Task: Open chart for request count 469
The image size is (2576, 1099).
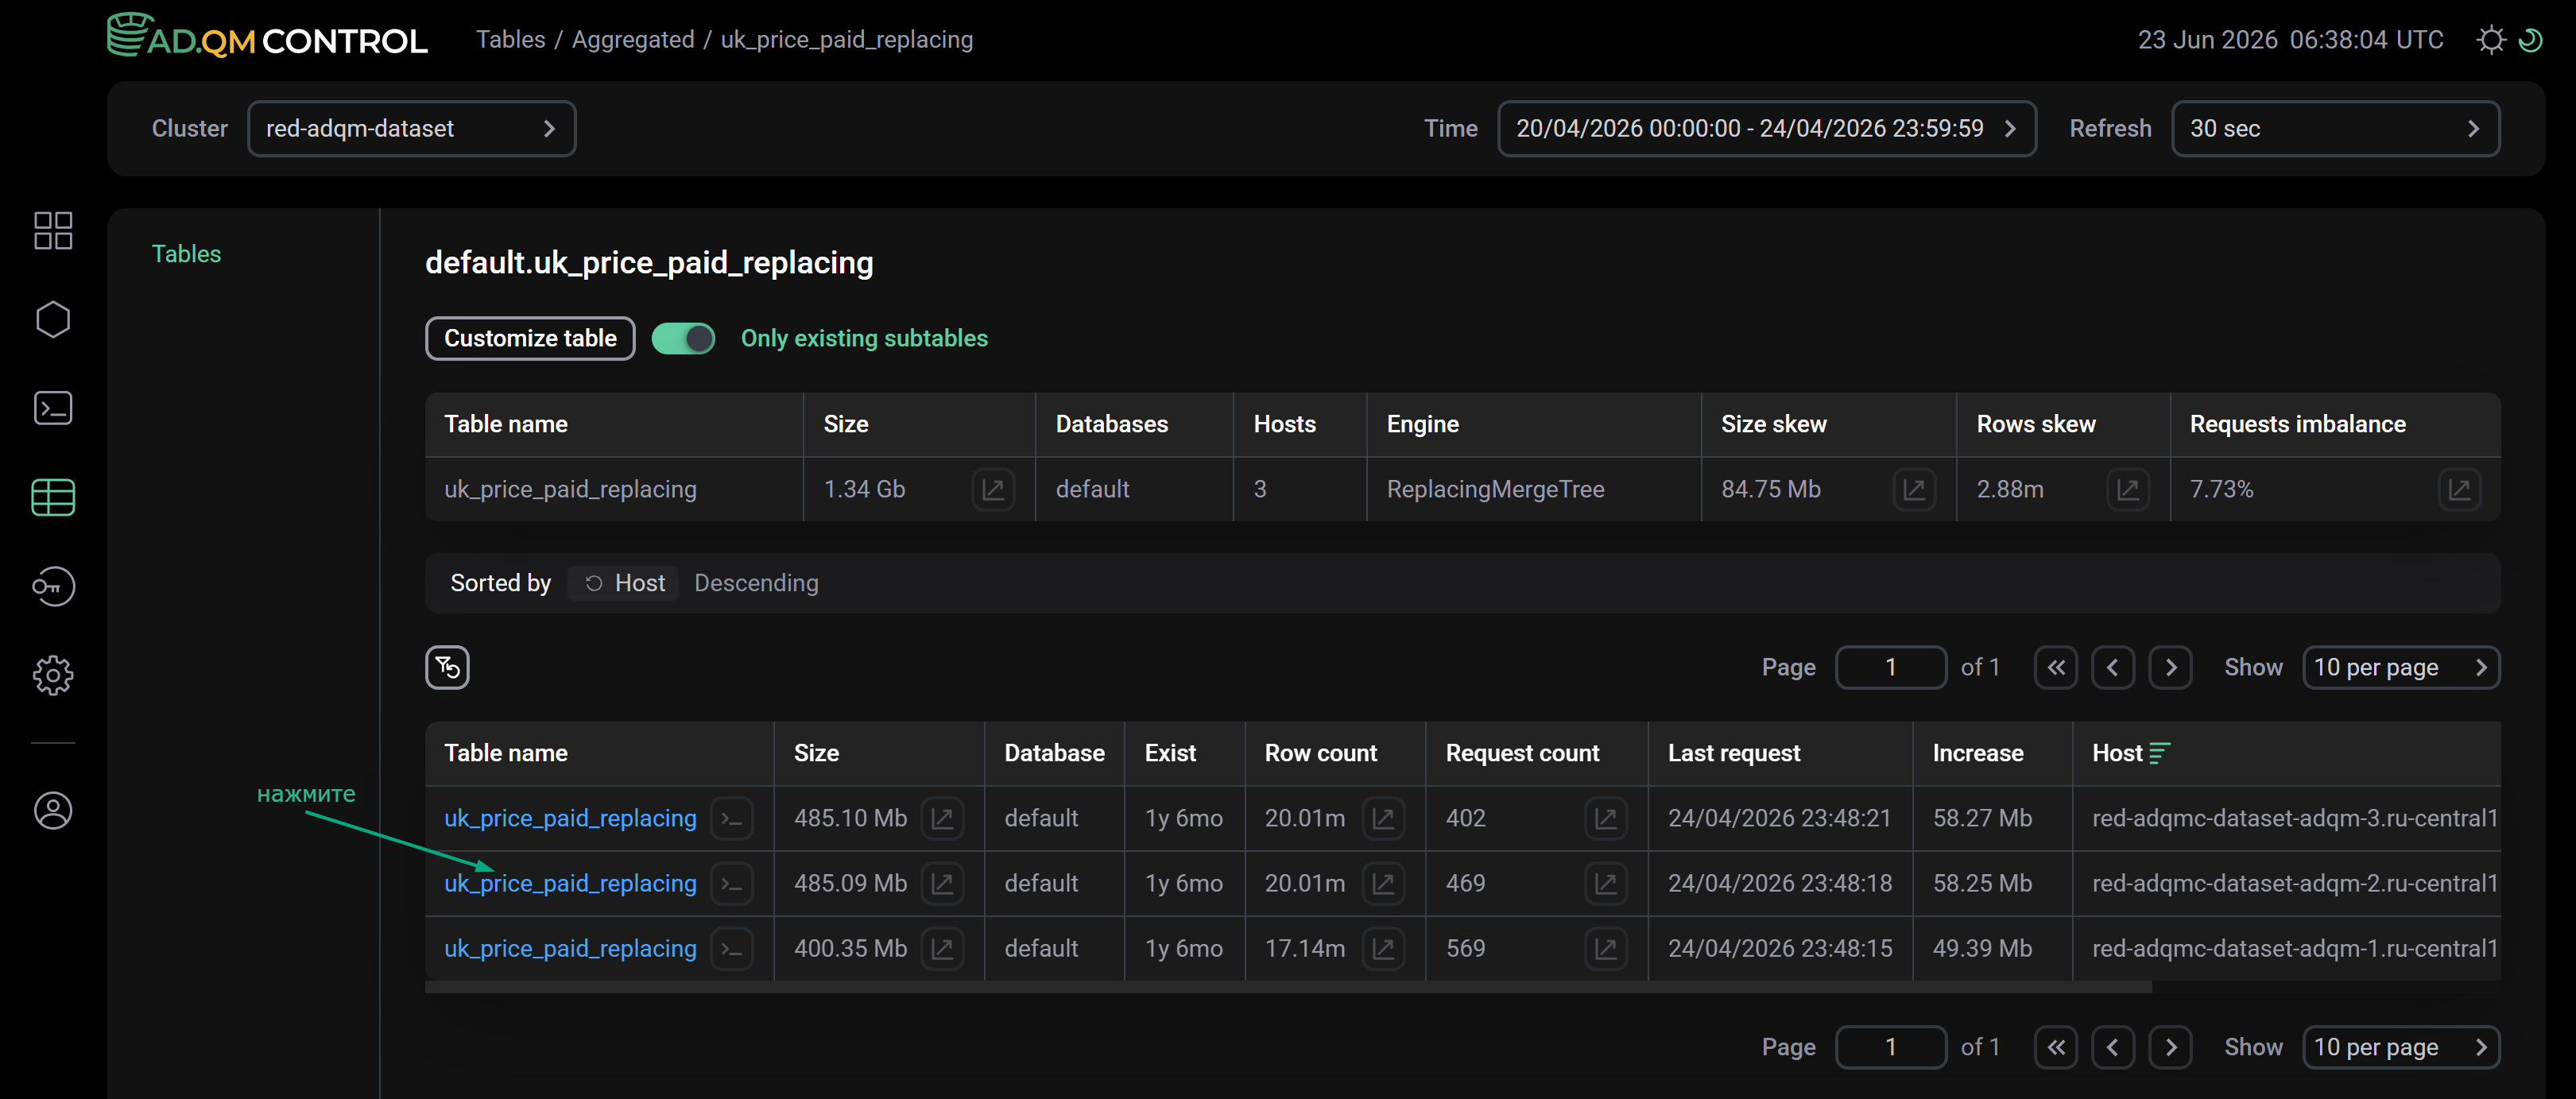Action: click(x=1606, y=883)
